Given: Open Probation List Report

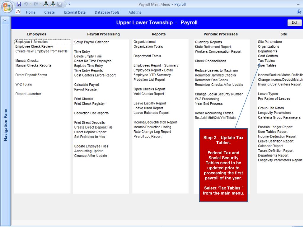Looking at the screenshot, I should tap(149, 80).
